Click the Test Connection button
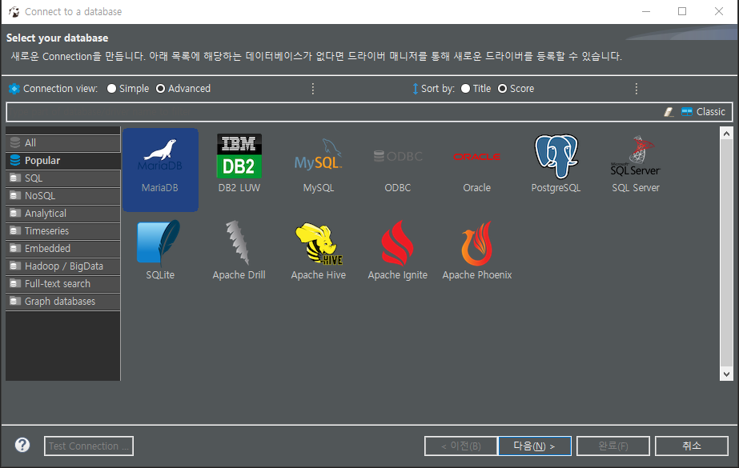 point(89,446)
